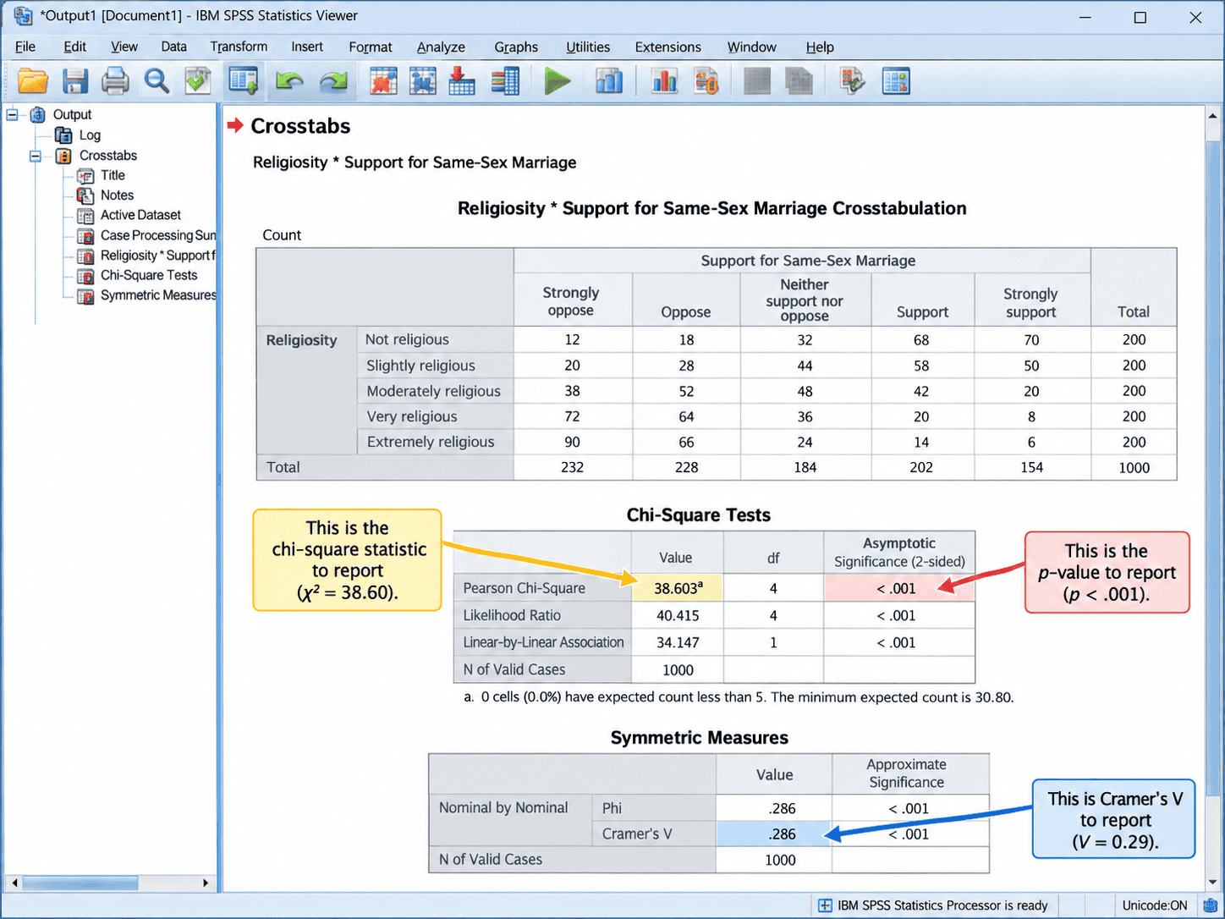Click the magnifying glass search icon
This screenshot has width=1225, height=919.
[157, 81]
